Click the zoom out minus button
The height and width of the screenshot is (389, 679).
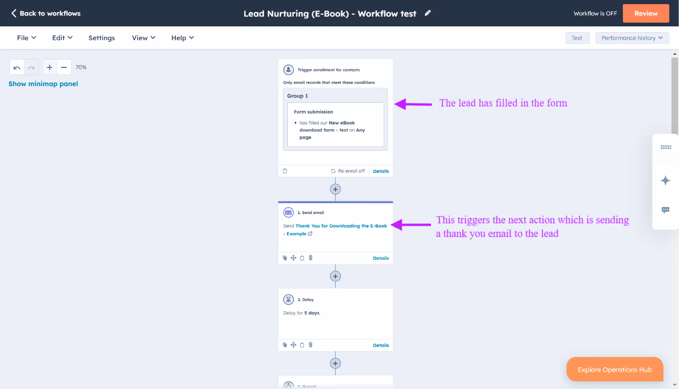tap(63, 67)
